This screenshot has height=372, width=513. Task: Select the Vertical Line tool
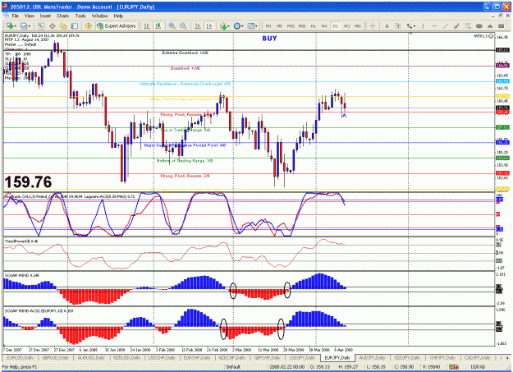point(423,26)
